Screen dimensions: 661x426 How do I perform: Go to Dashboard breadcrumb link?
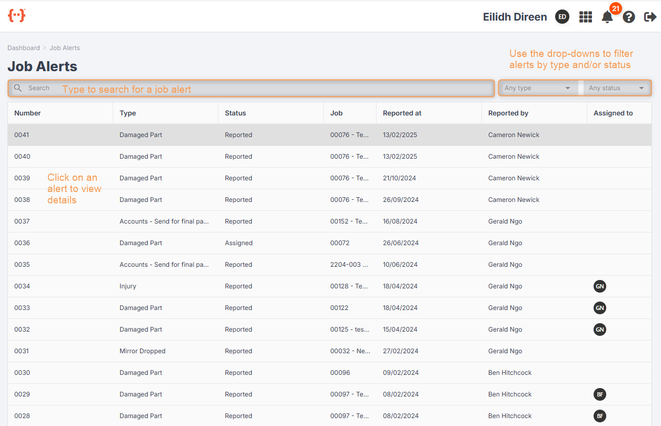[24, 48]
